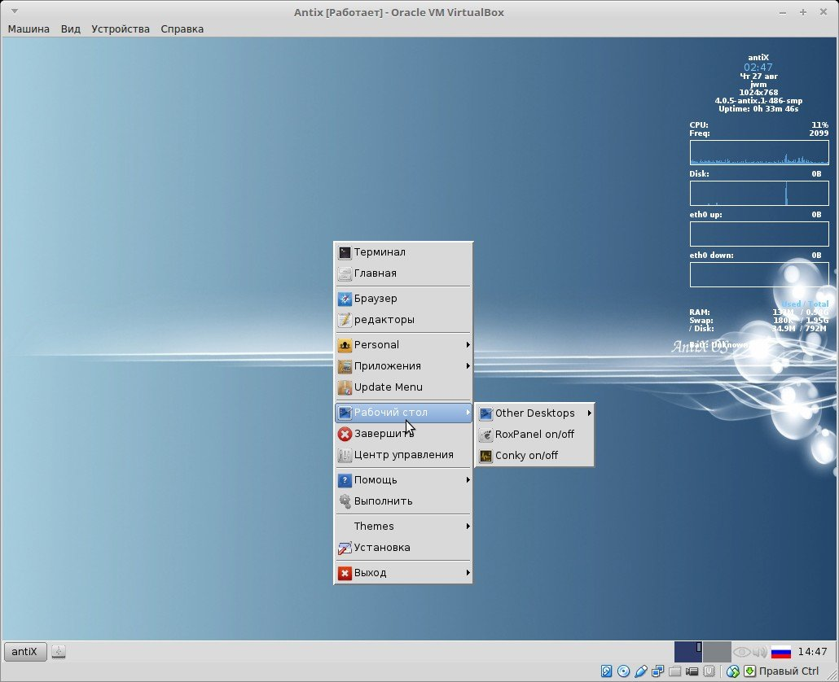Image resolution: width=839 pixels, height=682 pixels.
Task: Click VirtualBox USB devices status icon
Action: click(640, 671)
